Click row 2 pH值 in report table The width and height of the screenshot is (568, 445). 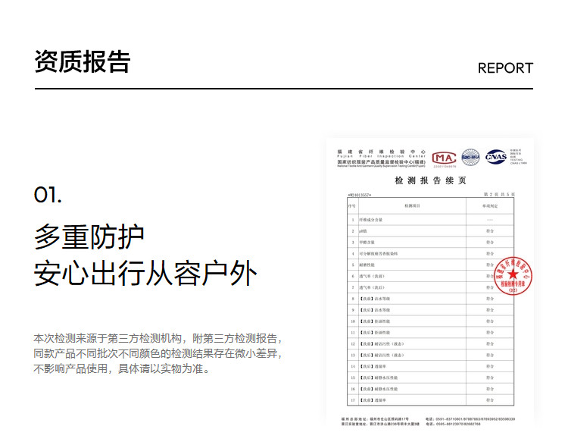[x=364, y=230]
